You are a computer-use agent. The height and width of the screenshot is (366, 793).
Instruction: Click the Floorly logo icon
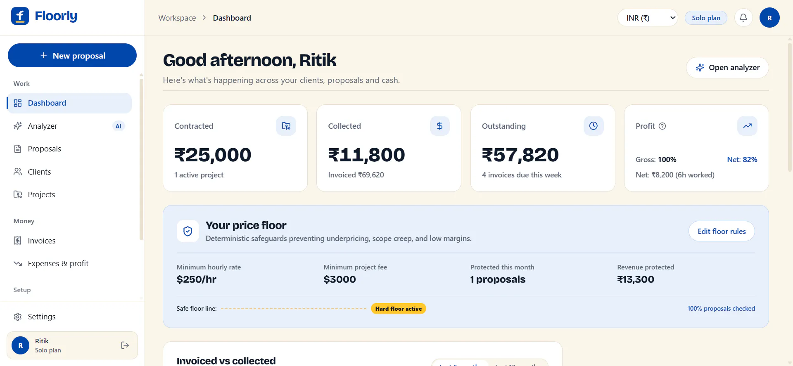point(20,16)
